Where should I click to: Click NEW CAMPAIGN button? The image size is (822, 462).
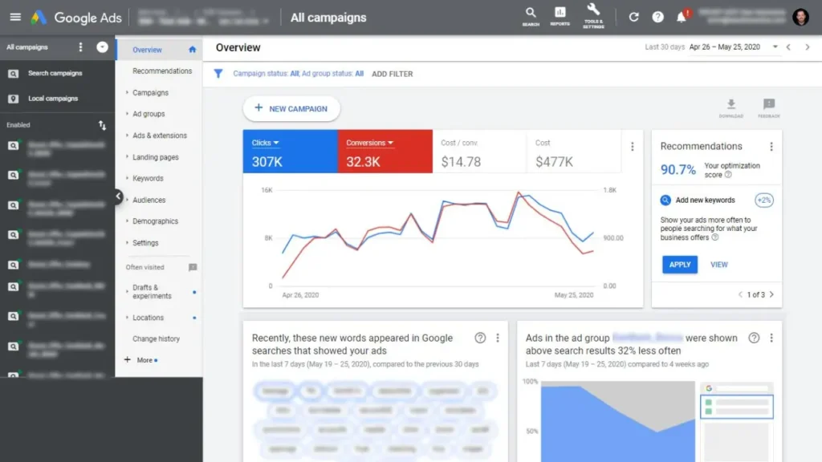pyautogui.click(x=291, y=108)
